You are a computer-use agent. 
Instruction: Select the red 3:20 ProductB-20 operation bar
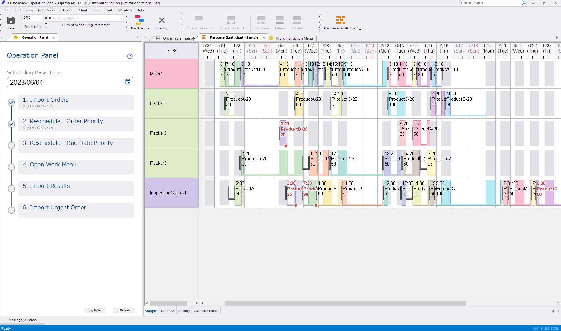(283, 133)
